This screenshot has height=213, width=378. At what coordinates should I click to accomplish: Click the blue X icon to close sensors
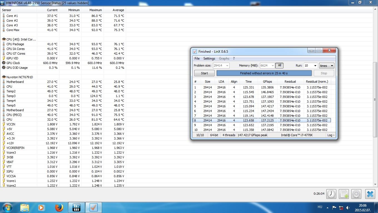pos(370,194)
